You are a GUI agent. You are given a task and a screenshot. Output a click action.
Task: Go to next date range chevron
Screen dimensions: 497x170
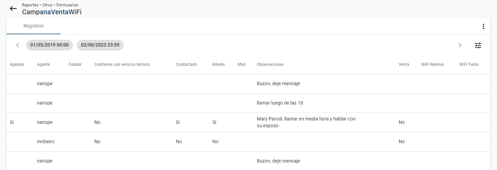coord(460,45)
